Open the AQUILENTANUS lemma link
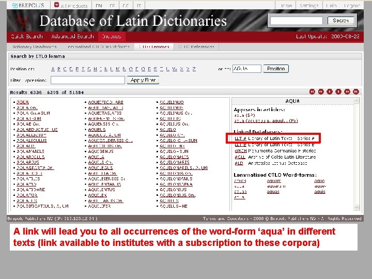The height and width of the screenshot is (279, 372). click(x=104, y=184)
